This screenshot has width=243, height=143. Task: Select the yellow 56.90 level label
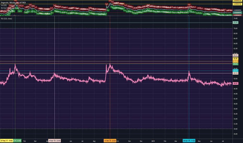(x=235, y=58)
